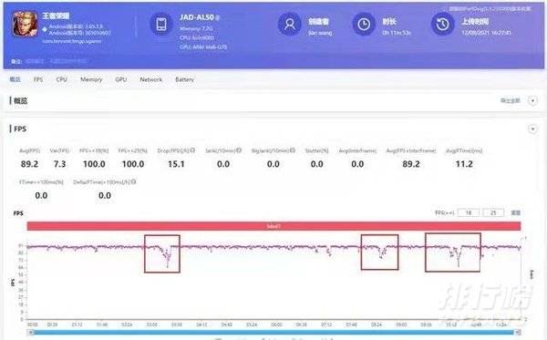Click the Avg(FTime) value 11.2
Viewport: 547px width, 340px height.
coord(464,164)
